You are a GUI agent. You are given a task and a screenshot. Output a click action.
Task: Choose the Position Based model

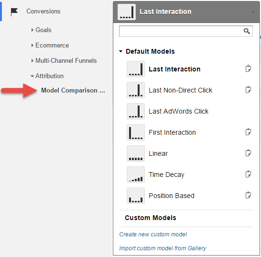click(x=172, y=196)
